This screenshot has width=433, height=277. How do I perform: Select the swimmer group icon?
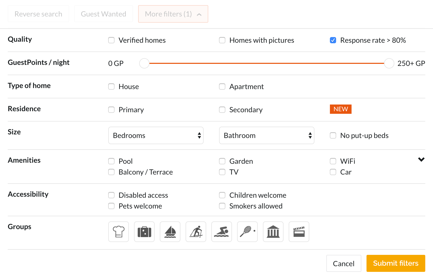[x=222, y=232]
